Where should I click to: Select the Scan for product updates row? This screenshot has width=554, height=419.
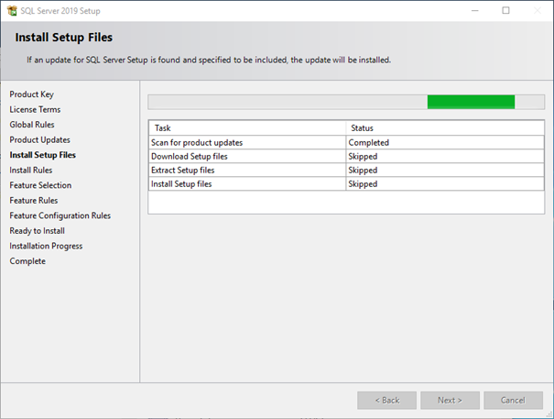[346, 143]
